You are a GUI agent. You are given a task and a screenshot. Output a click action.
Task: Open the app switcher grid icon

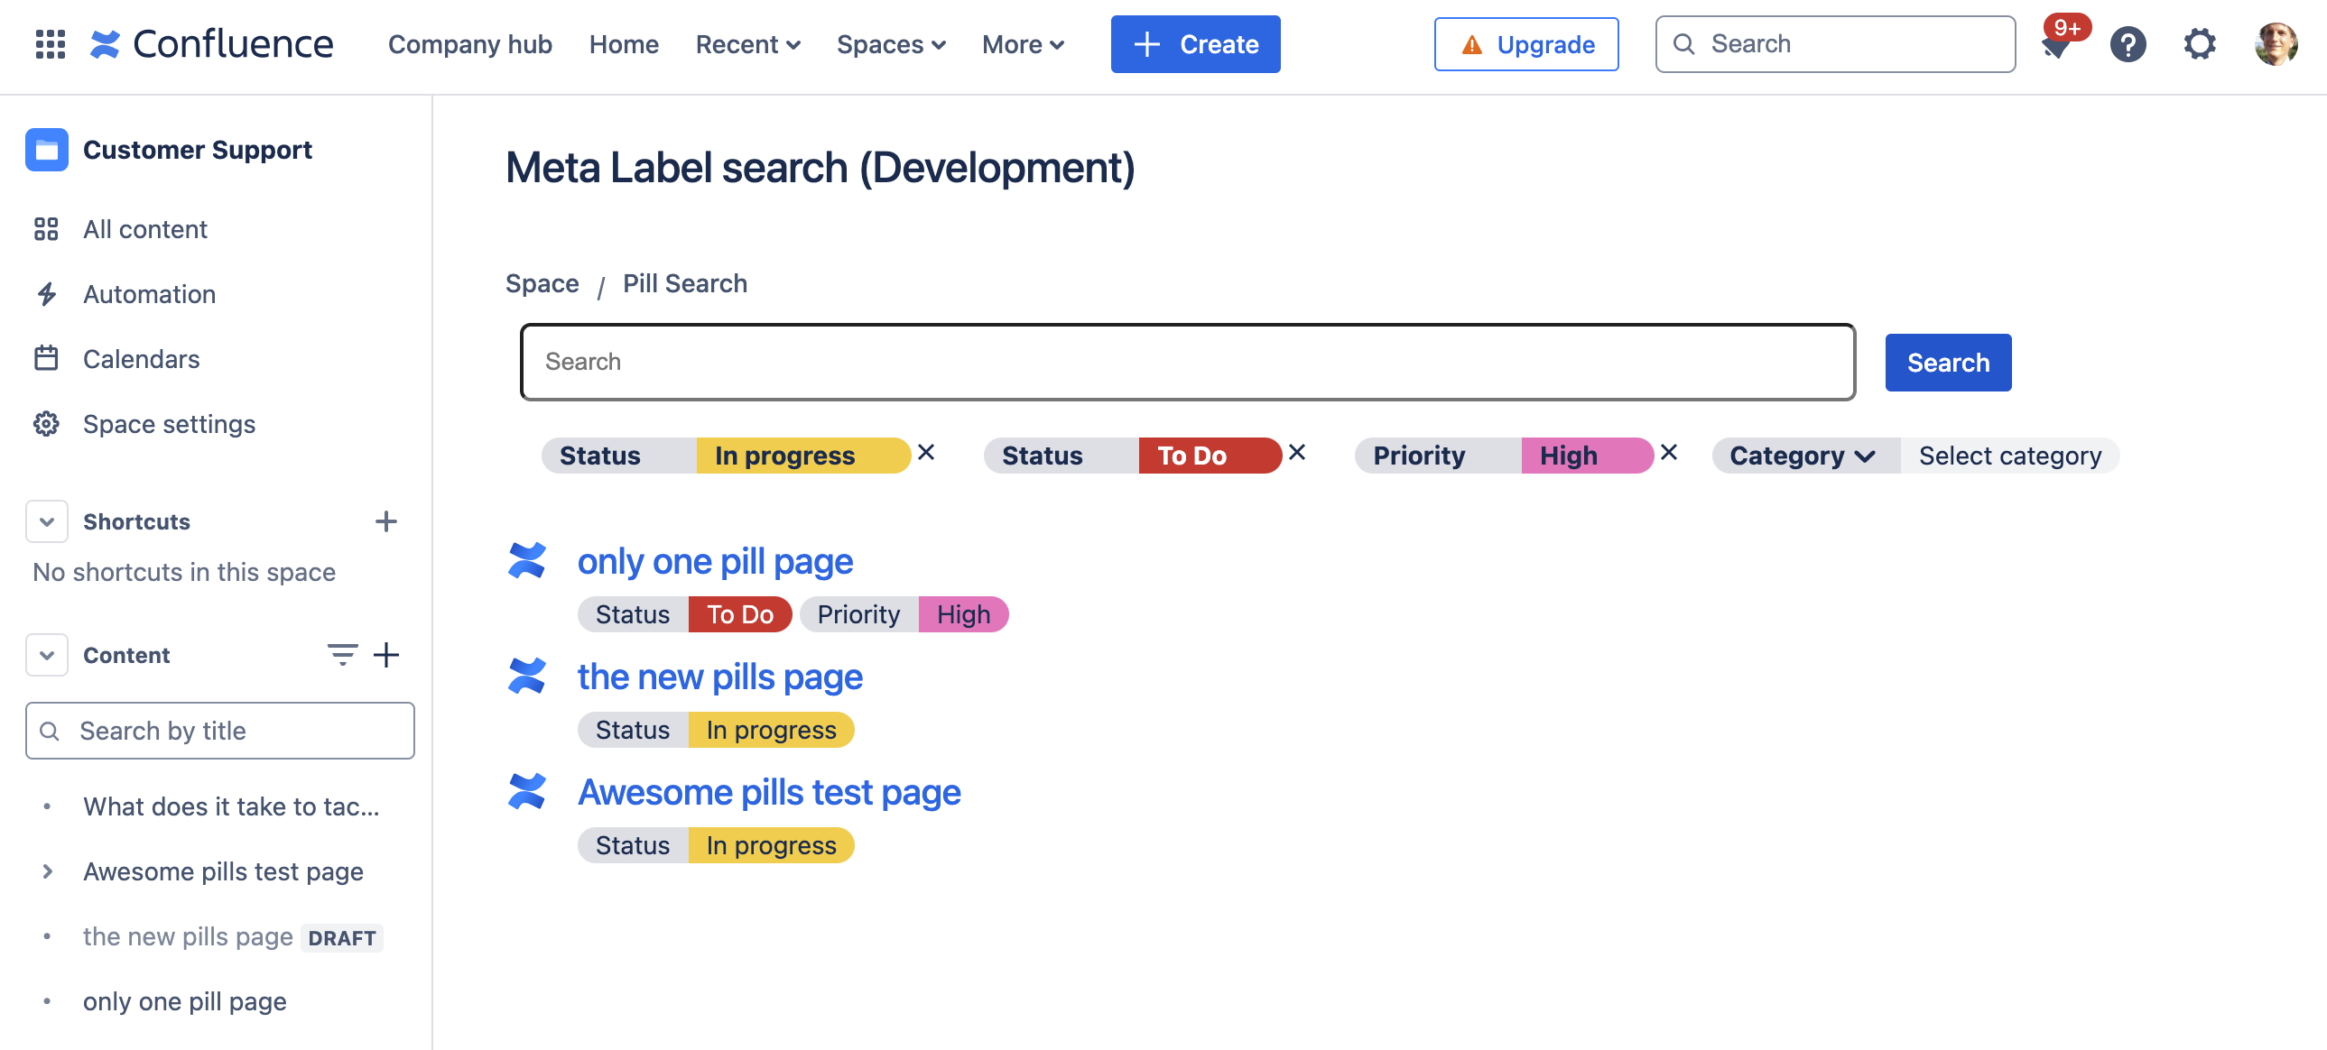pyautogui.click(x=51, y=43)
